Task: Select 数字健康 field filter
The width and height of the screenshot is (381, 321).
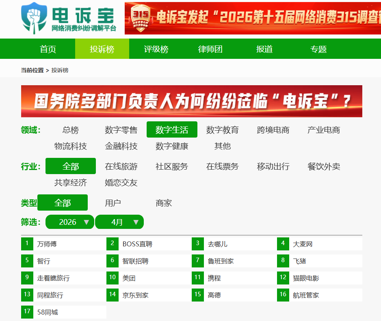Action: 172,146
